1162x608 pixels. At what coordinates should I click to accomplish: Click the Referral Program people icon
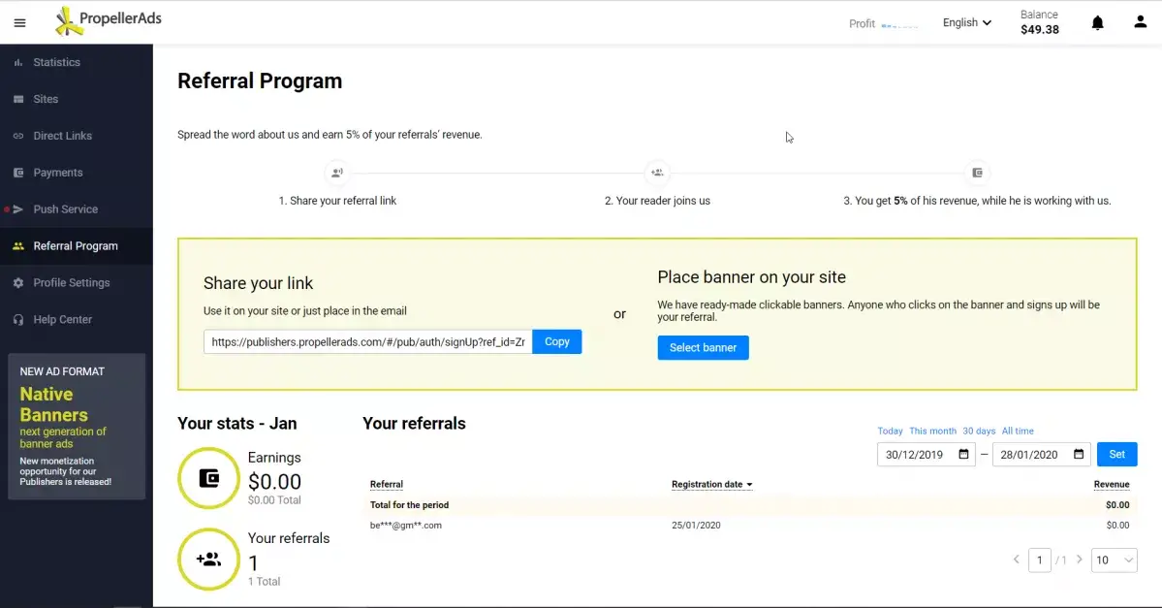[x=18, y=246]
